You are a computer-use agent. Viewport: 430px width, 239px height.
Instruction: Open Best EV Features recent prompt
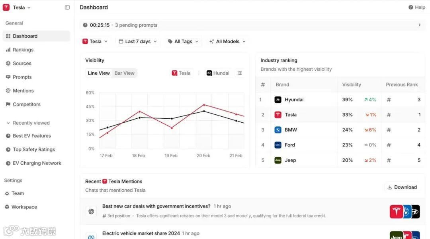click(31, 136)
